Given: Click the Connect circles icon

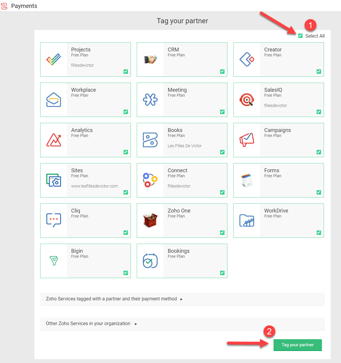Looking at the screenshot, I should 150,180.
